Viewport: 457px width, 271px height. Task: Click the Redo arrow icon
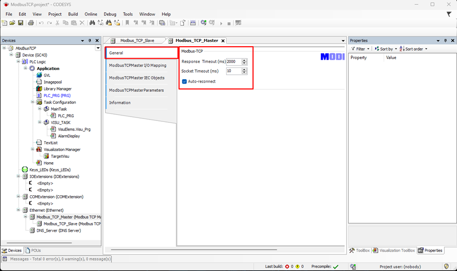point(49,23)
